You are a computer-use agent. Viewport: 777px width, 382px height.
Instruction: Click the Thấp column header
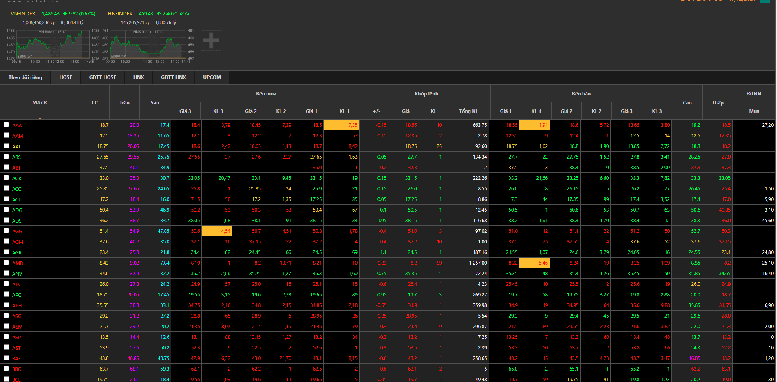pos(718,103)
